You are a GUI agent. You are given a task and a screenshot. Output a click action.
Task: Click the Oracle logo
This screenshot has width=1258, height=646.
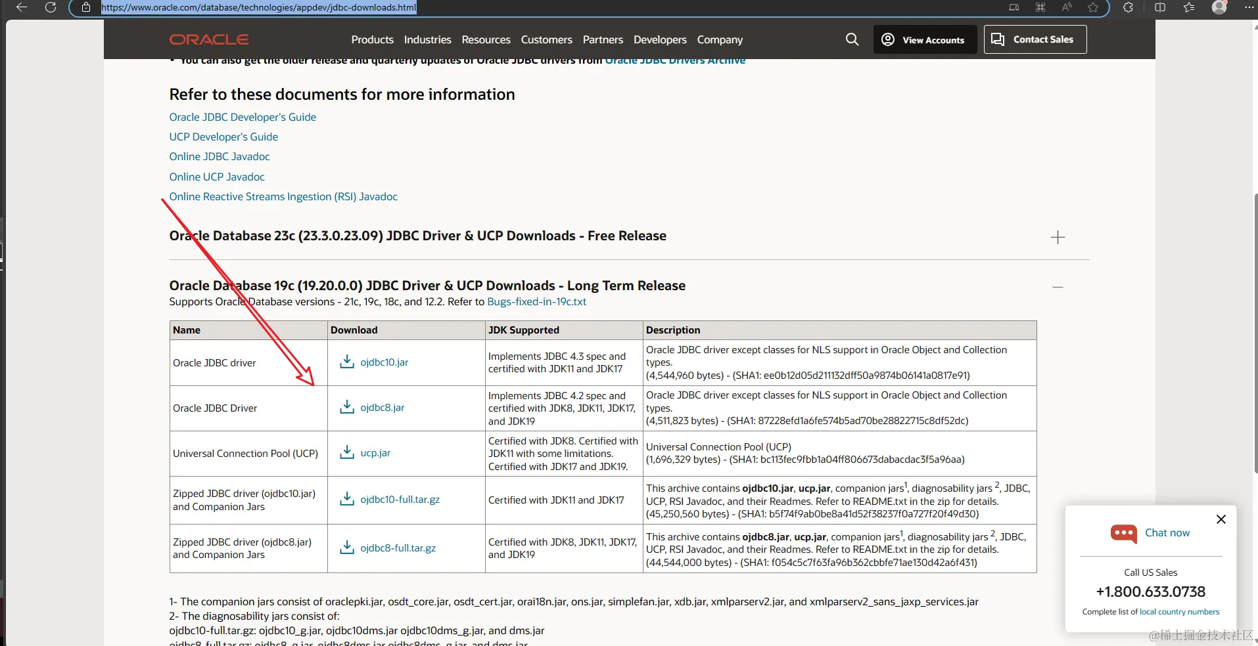coord(209,39)
